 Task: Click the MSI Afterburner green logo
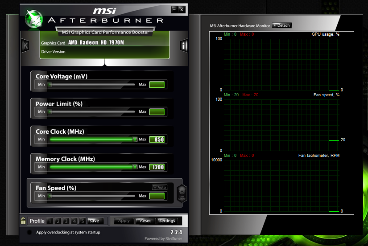tap(34, 19)
